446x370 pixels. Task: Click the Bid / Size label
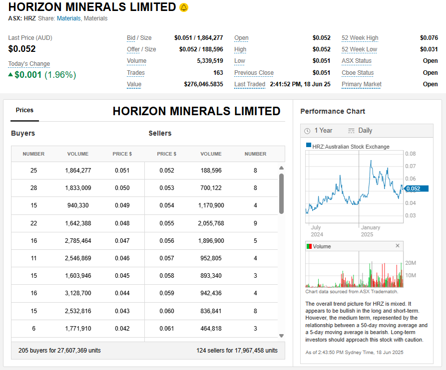tap(139, 38)
